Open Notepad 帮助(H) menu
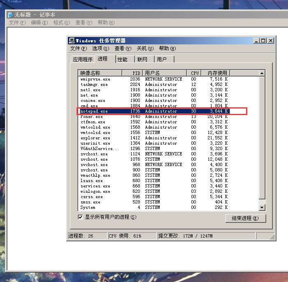This screenshot has width=288, height=282. point(106,23)
